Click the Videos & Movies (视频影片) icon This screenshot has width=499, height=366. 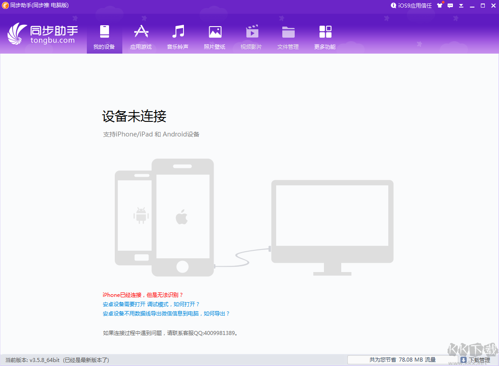click(x=251, y=31)
